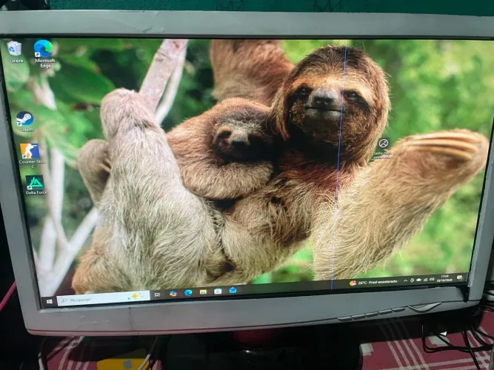Open Task View on the taskbar
The width and height of the screenshot is (494, 370).
click(x=157, y=295)
